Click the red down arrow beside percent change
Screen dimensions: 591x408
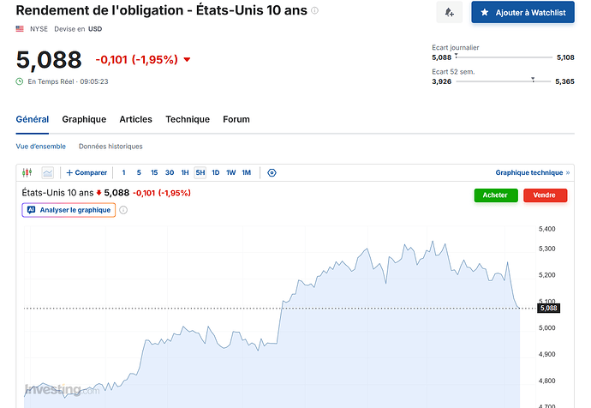click(x=187, y=60)
